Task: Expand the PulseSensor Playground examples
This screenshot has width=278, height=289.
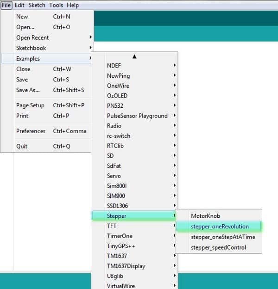Action: pyautogui.click(x=135, y=116)
